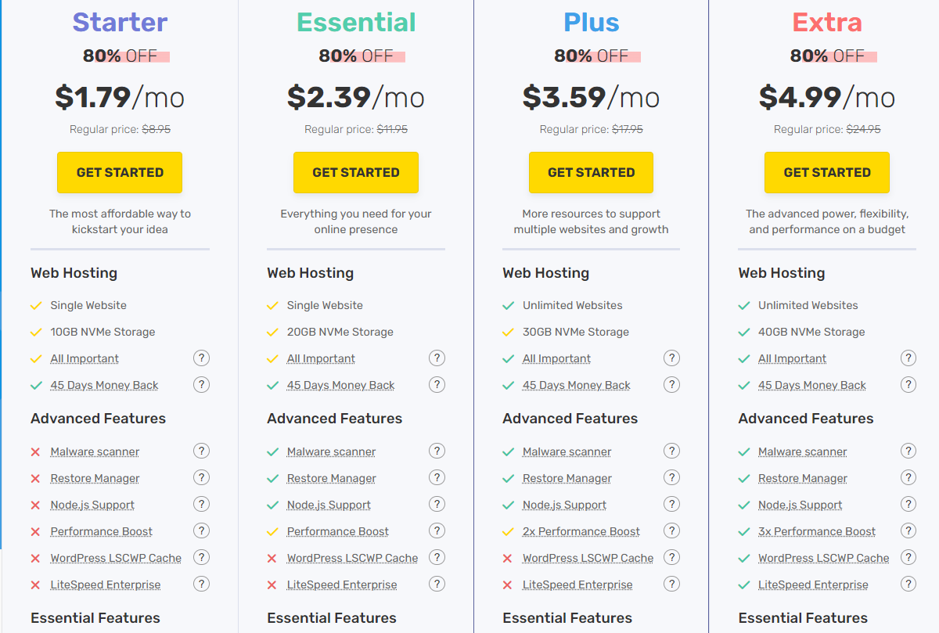This screenshot has height=633, width=939.
Task: Click red X beside LiteSpeed Enterprise in Plus
Action: click(507, 584)
